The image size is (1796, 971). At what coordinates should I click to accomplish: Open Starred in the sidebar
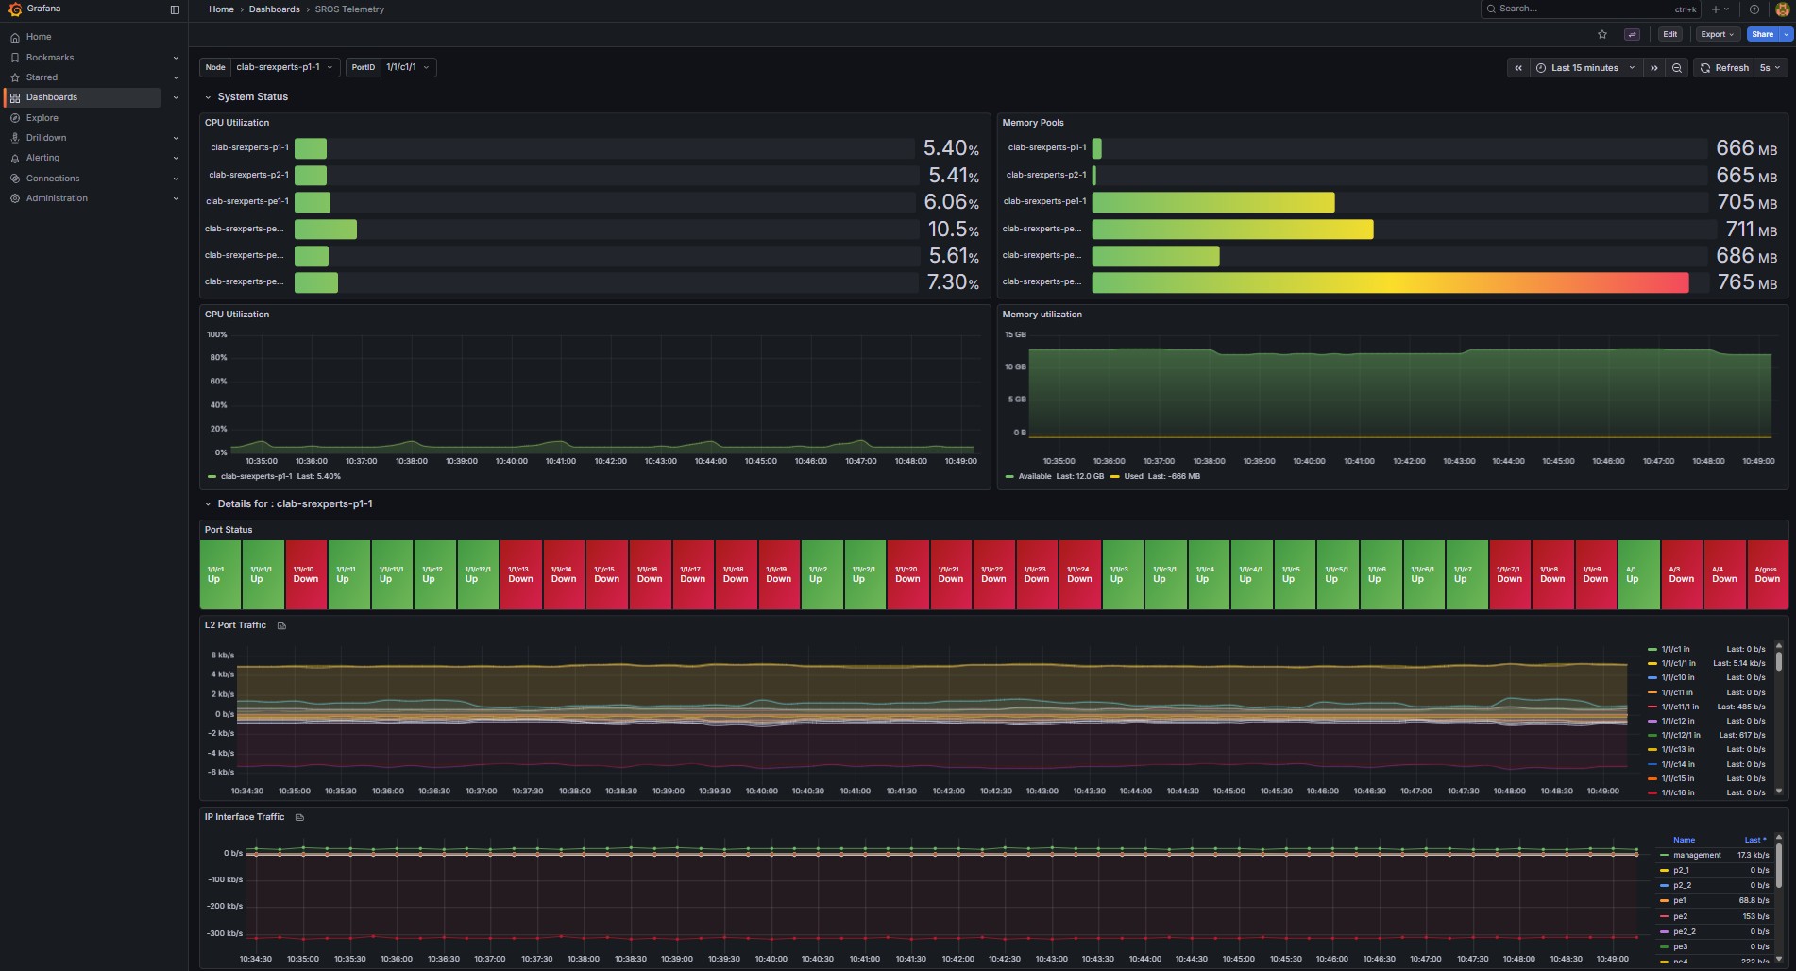tap(42, 77)
